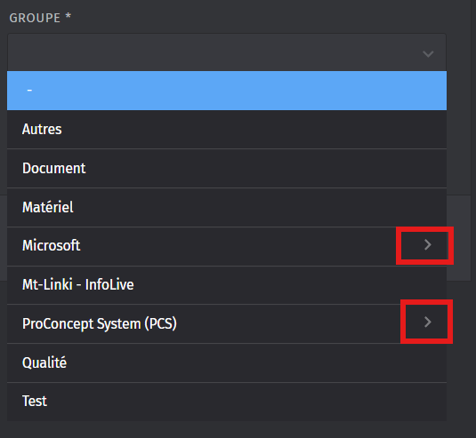
Task: Click the GROUPE combo box field
Action: click(227, 52)
